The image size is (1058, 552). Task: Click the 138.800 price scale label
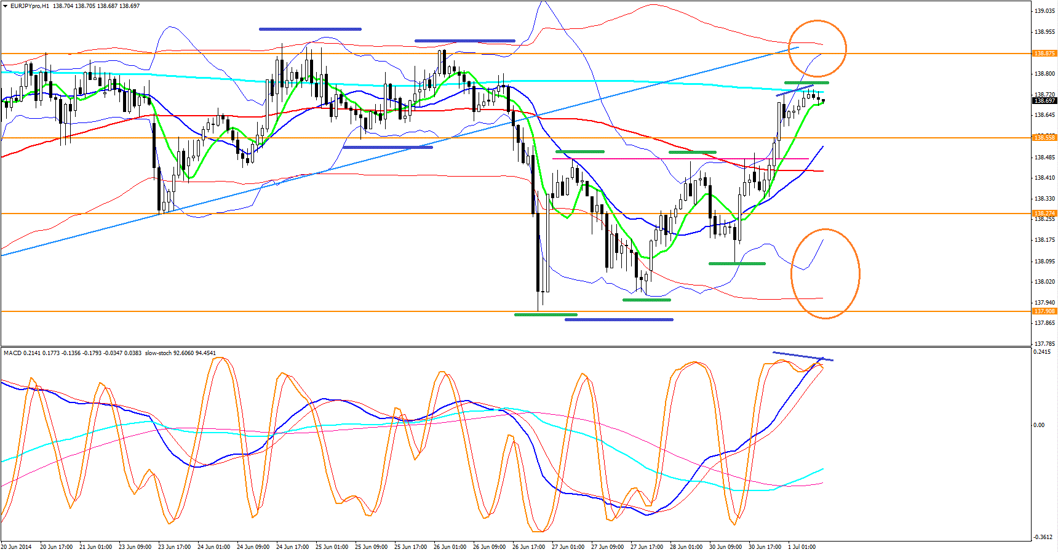[1044, 74]
